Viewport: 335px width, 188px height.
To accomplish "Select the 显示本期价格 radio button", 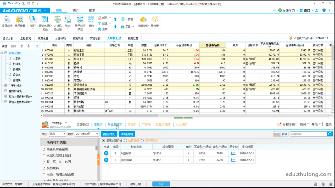I will point(104,141).
